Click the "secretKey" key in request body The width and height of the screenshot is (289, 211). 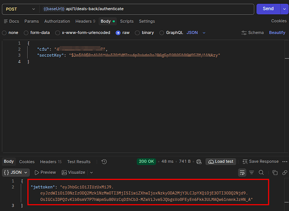click(x=50, y=55)
